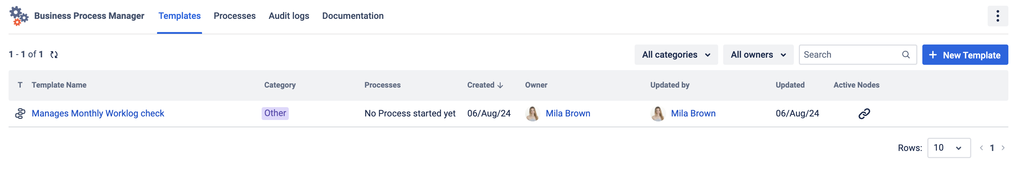
Task: Click the template type workflow icon
Action: point(20,114)
